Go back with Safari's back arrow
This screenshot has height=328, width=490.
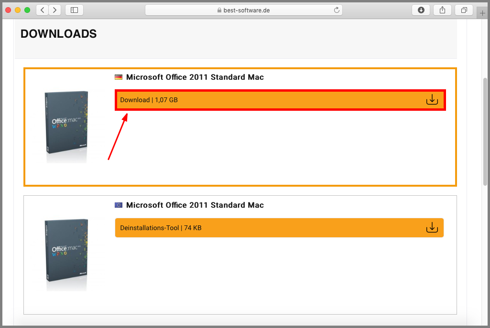[x=43, y=10]
